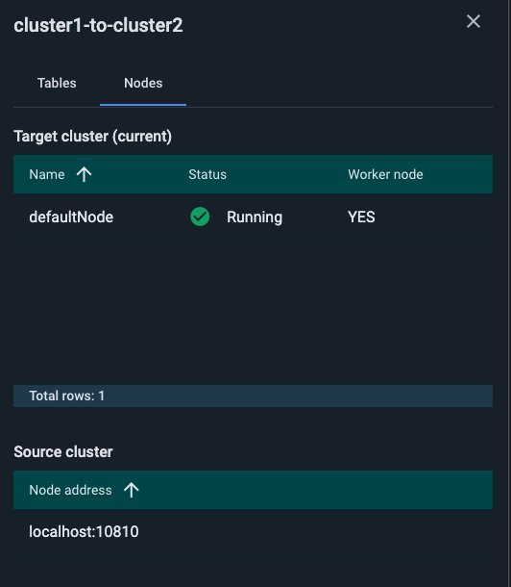The height and width of the screenshot is (587, 511).
Task: Switch to the Tables tab
Action: tap(57, 83)
